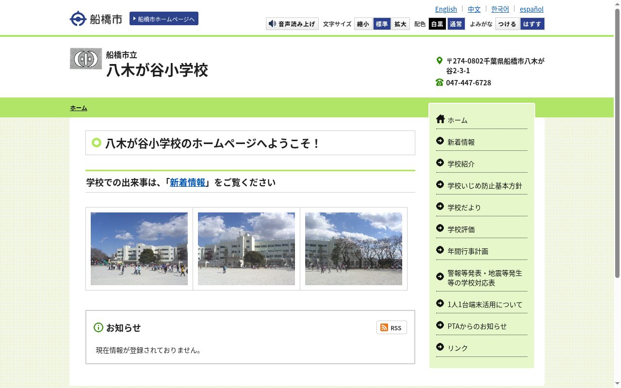
Task: Switch language to English
Action: (446, 9)
